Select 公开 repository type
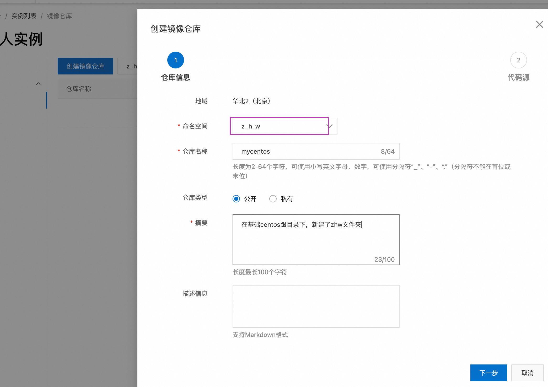 (x=236, y=199)
